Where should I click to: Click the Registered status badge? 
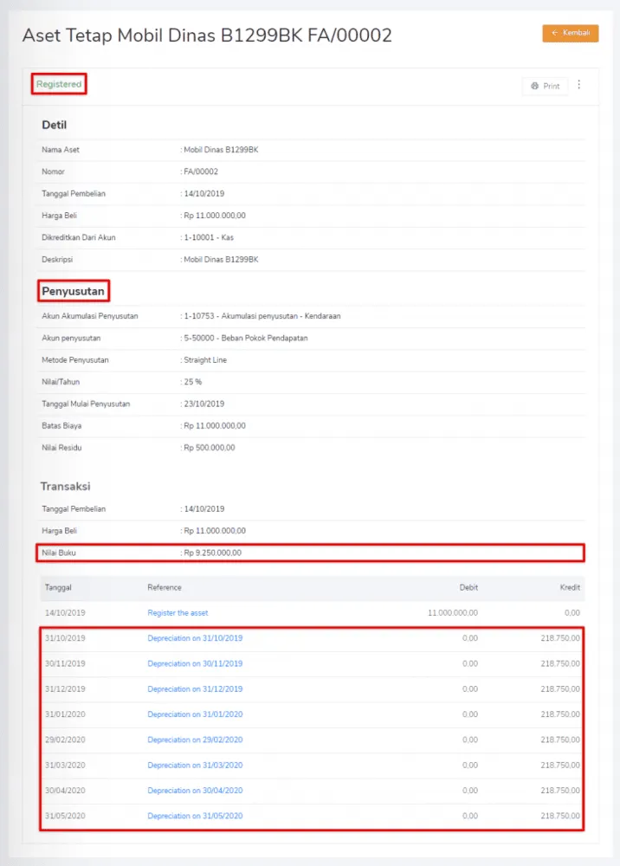tap(58, 84)
